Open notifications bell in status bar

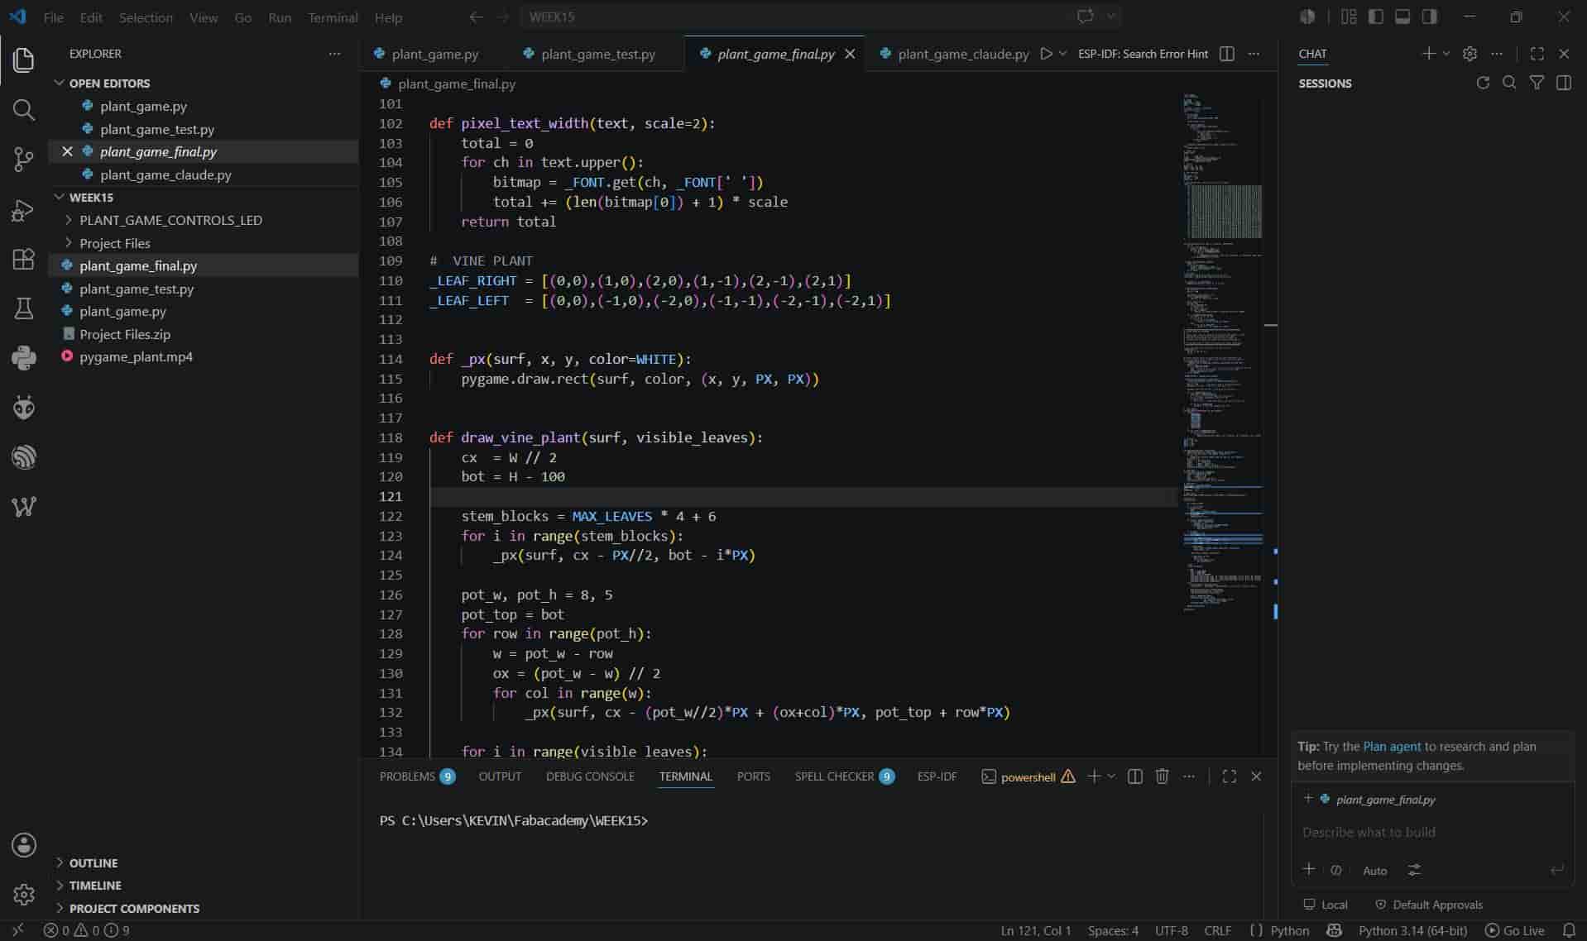1569,930
